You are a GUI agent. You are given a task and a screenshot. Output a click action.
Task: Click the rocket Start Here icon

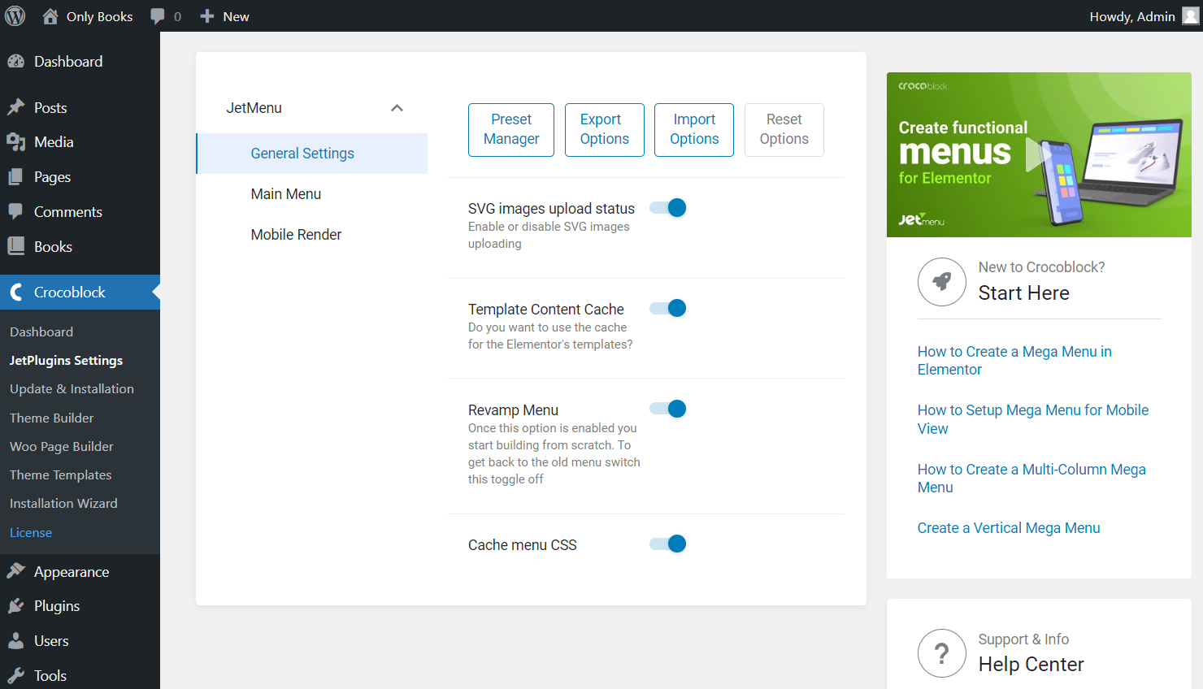(x=941, y=282)
